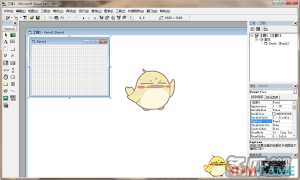Open the 文件(F) menu

click(x=8, y=11)
